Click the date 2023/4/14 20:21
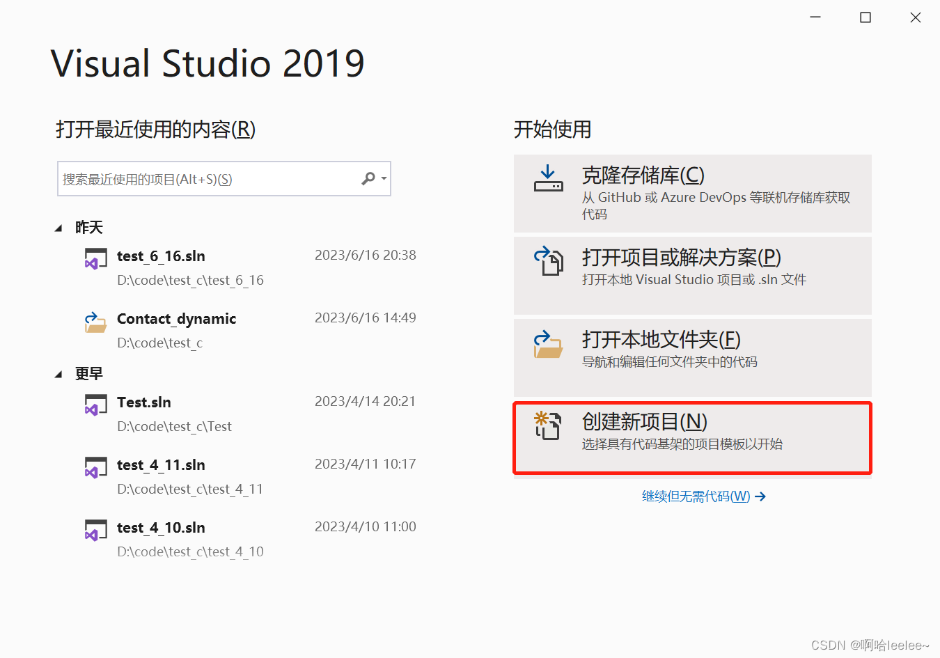The height and width of the screenshot is (658, 940). [365, 402]
